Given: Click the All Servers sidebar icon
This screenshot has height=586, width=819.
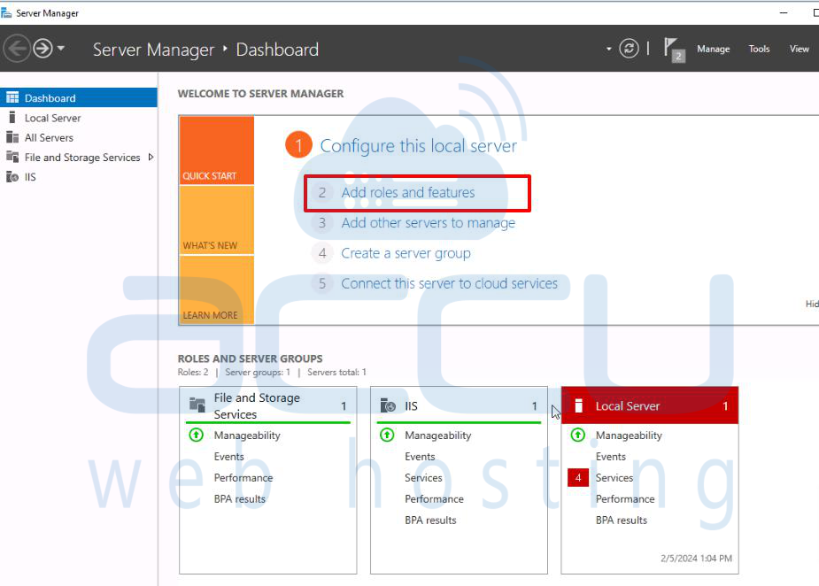Looking at the screenshot, I should tap(12, 137).
